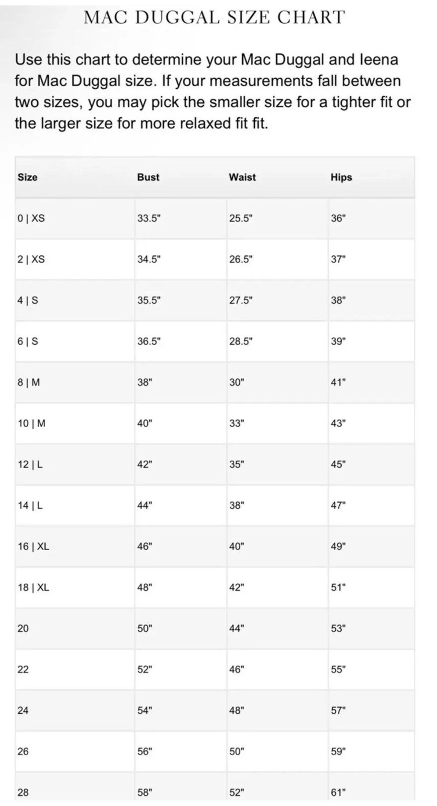437x806 pixels.
Task: Click the 0 | XS size row label
Action: point(31,218)
